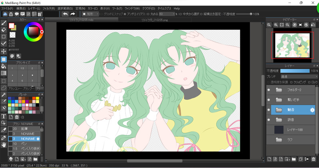Select the ラフ folder layer

[x=291, y=140]
